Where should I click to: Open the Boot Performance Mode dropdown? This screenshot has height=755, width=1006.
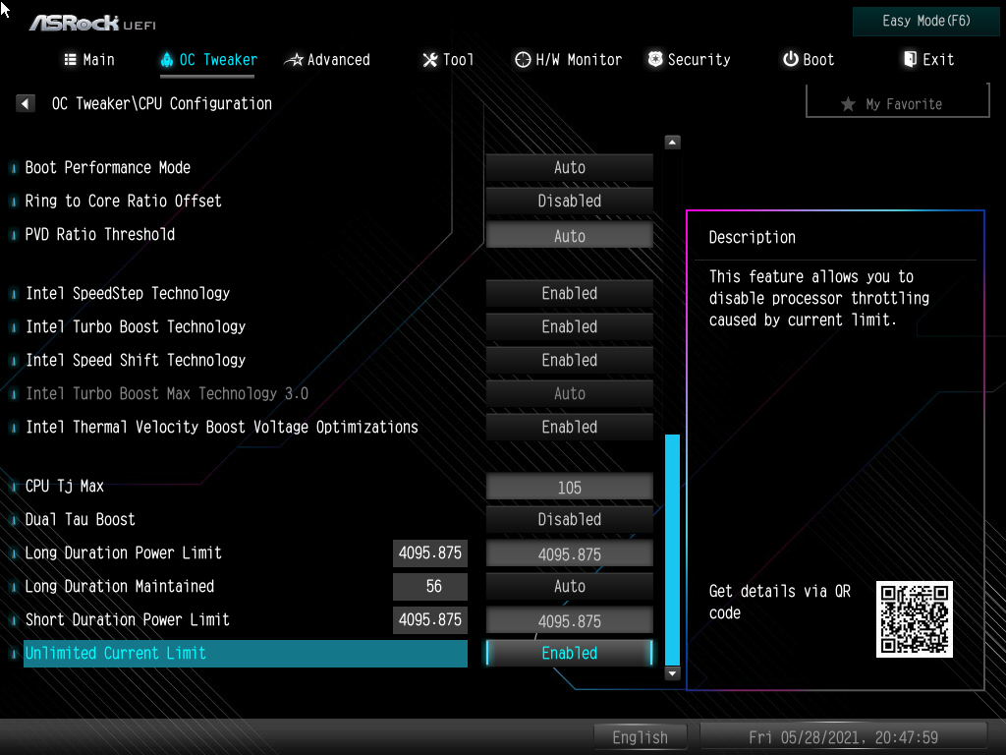[569, 167]
